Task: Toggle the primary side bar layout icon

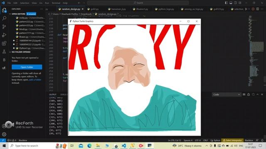Action: pos(226,3)
